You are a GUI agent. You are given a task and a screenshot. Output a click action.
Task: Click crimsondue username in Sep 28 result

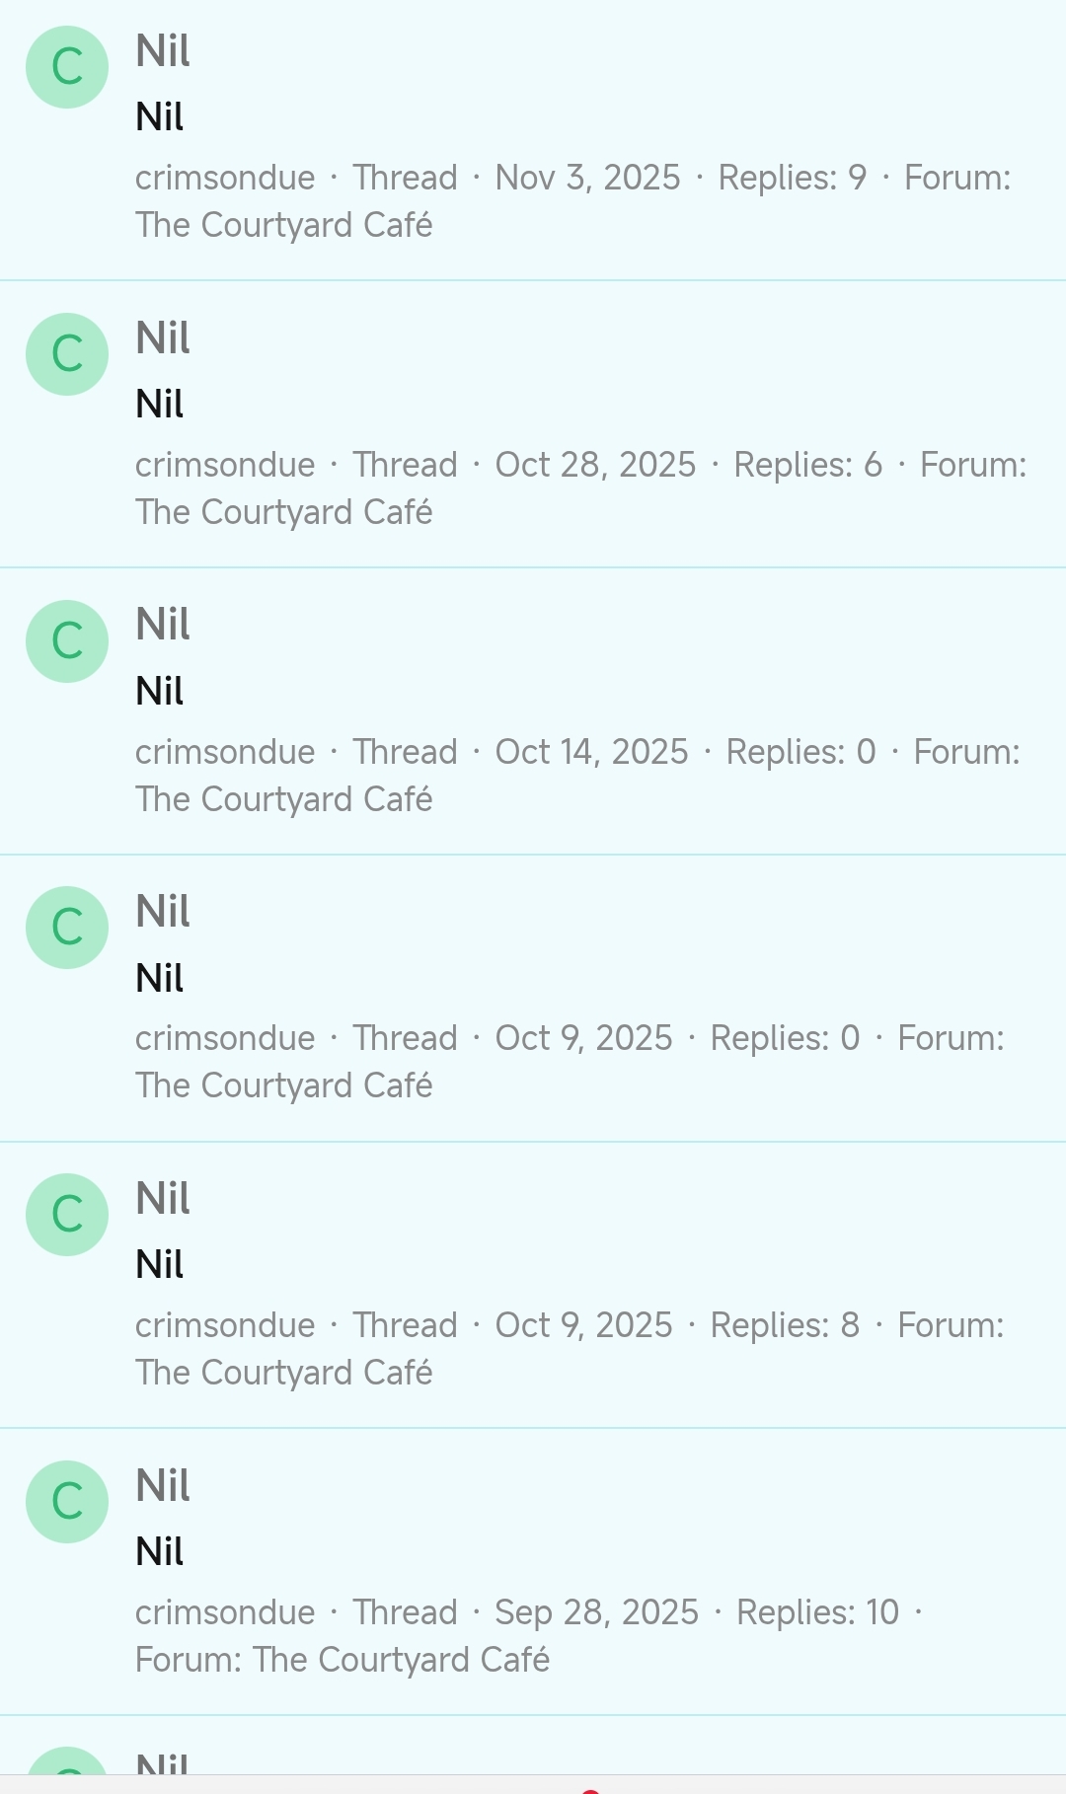[225, 1613]
